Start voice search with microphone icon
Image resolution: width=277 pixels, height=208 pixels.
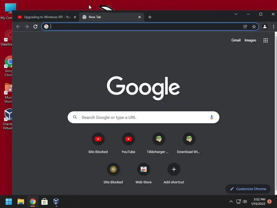tap(212, 117)
